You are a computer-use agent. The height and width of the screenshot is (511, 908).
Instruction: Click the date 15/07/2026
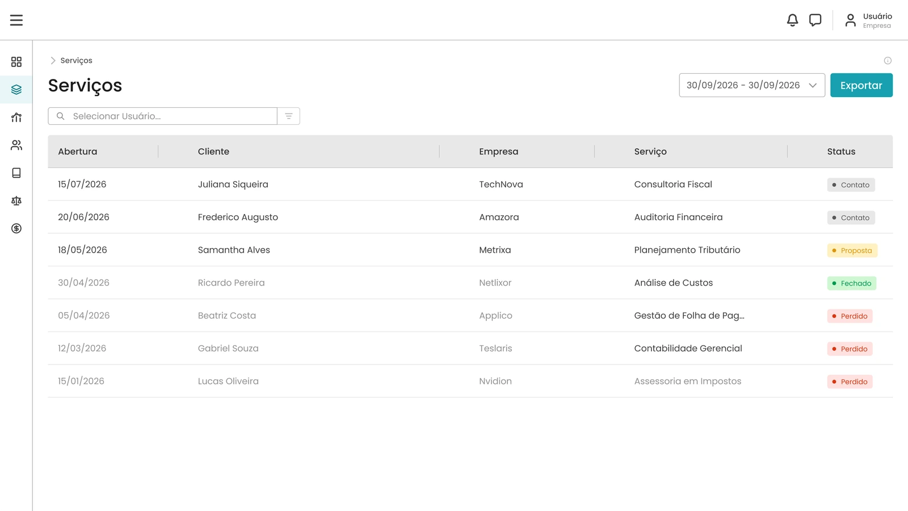(82, 184)
